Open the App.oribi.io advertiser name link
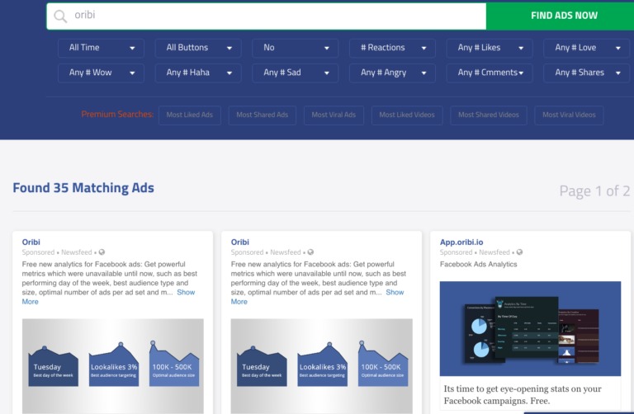634x414 pixels. 472,242
